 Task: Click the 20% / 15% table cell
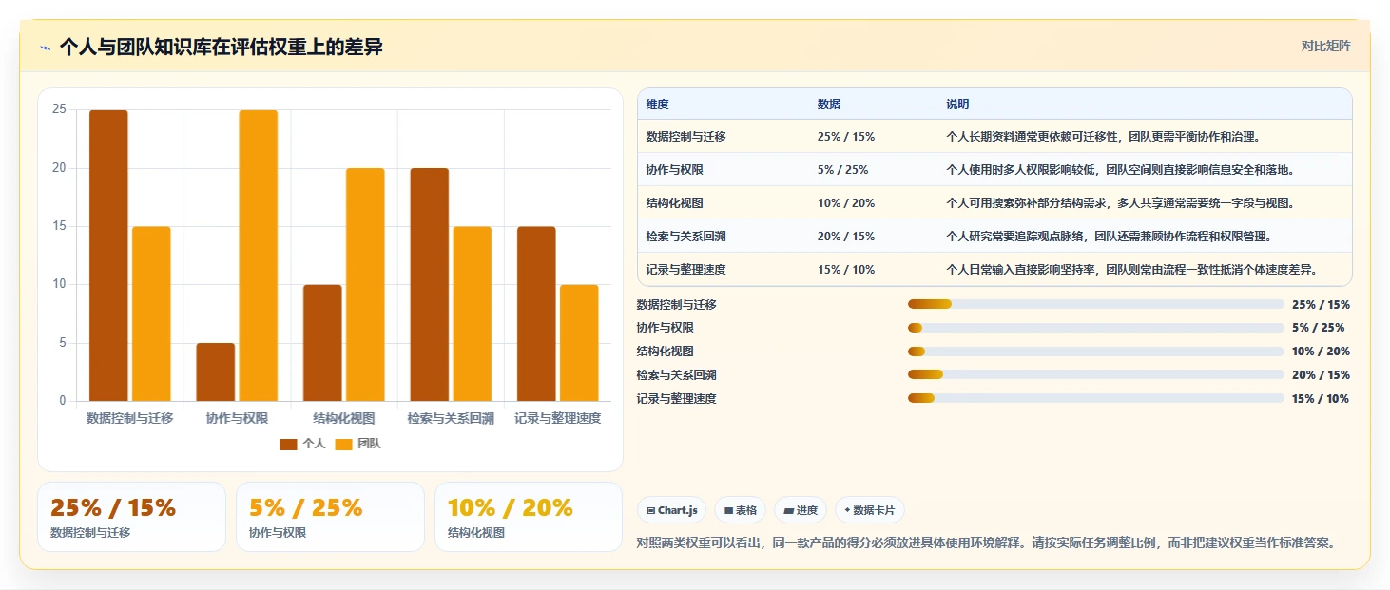click(846, 237)
